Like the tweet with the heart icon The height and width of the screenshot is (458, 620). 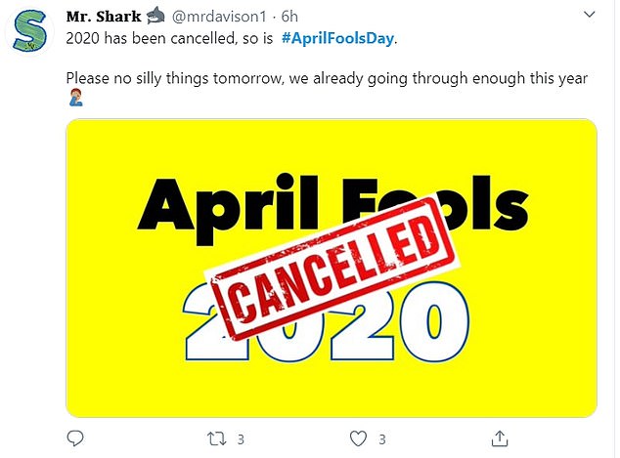tap(358, 438)
